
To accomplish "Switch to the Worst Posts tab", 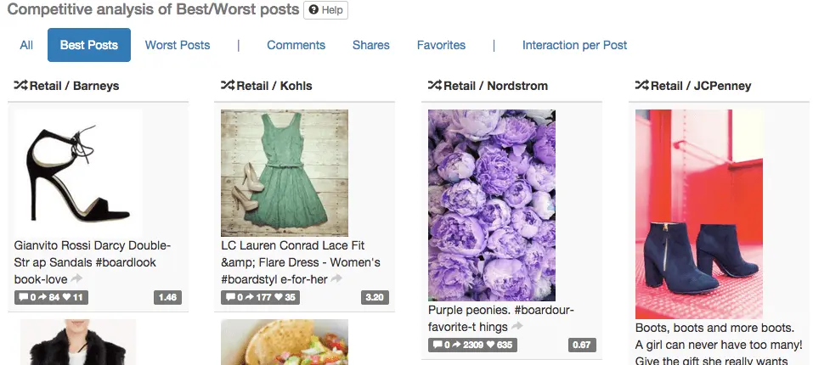I will coord(178,45).
